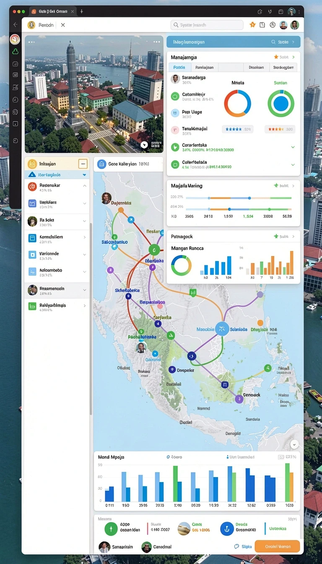Open the document icon next to the star
Viewport: 322px width, 564px height.
[x=262, y=25]
